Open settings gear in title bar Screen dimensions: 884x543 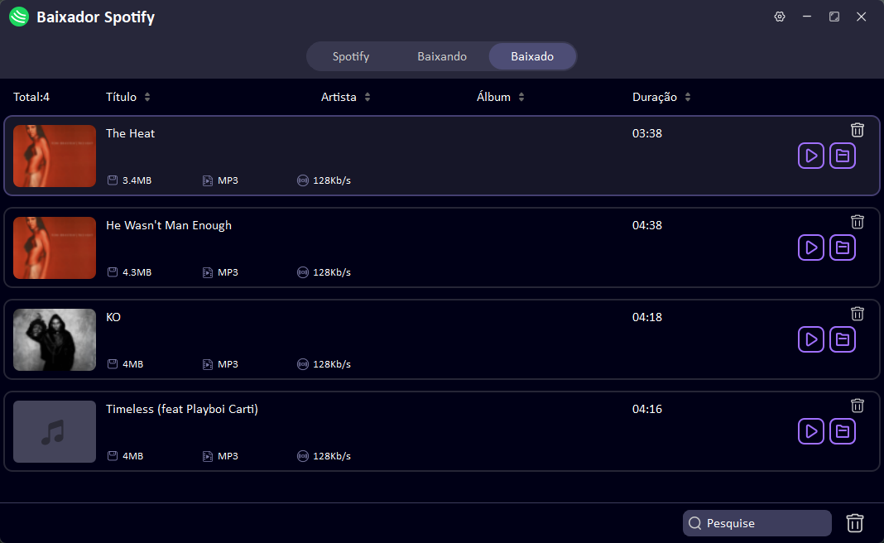click(779, 17)
